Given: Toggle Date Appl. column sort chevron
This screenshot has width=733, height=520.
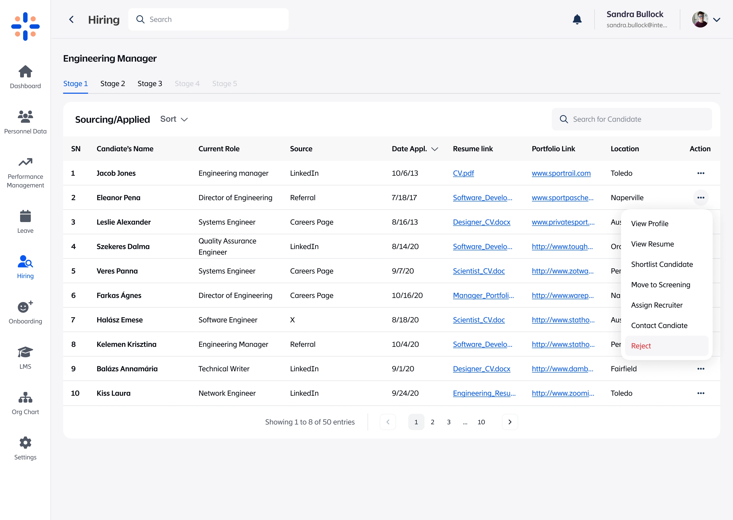Looking at the screenshot, I should (434, 149).
